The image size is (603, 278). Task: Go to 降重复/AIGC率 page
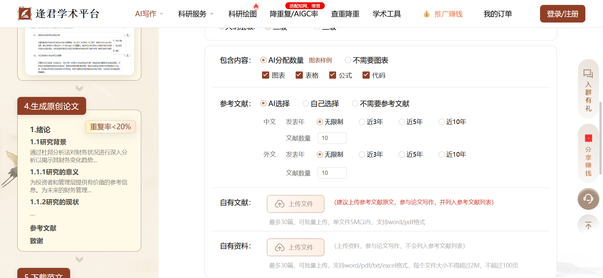click(294, 14)
